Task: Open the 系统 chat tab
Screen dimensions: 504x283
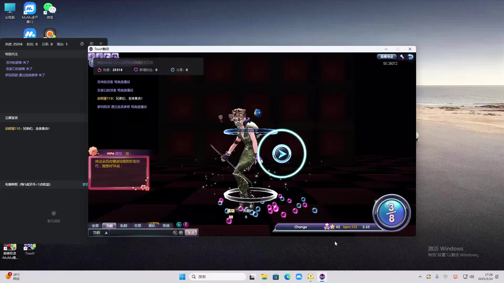Action: (166, 226)
